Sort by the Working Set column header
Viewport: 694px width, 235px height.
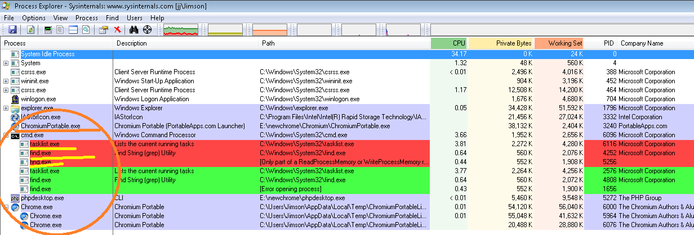pos(559,43)
